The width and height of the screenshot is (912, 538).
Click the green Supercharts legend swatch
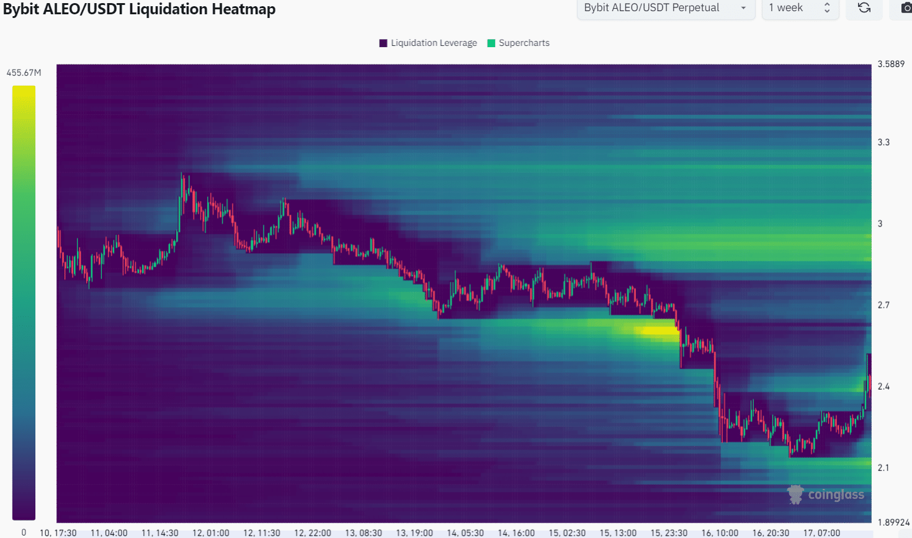[x=491, y=43]
